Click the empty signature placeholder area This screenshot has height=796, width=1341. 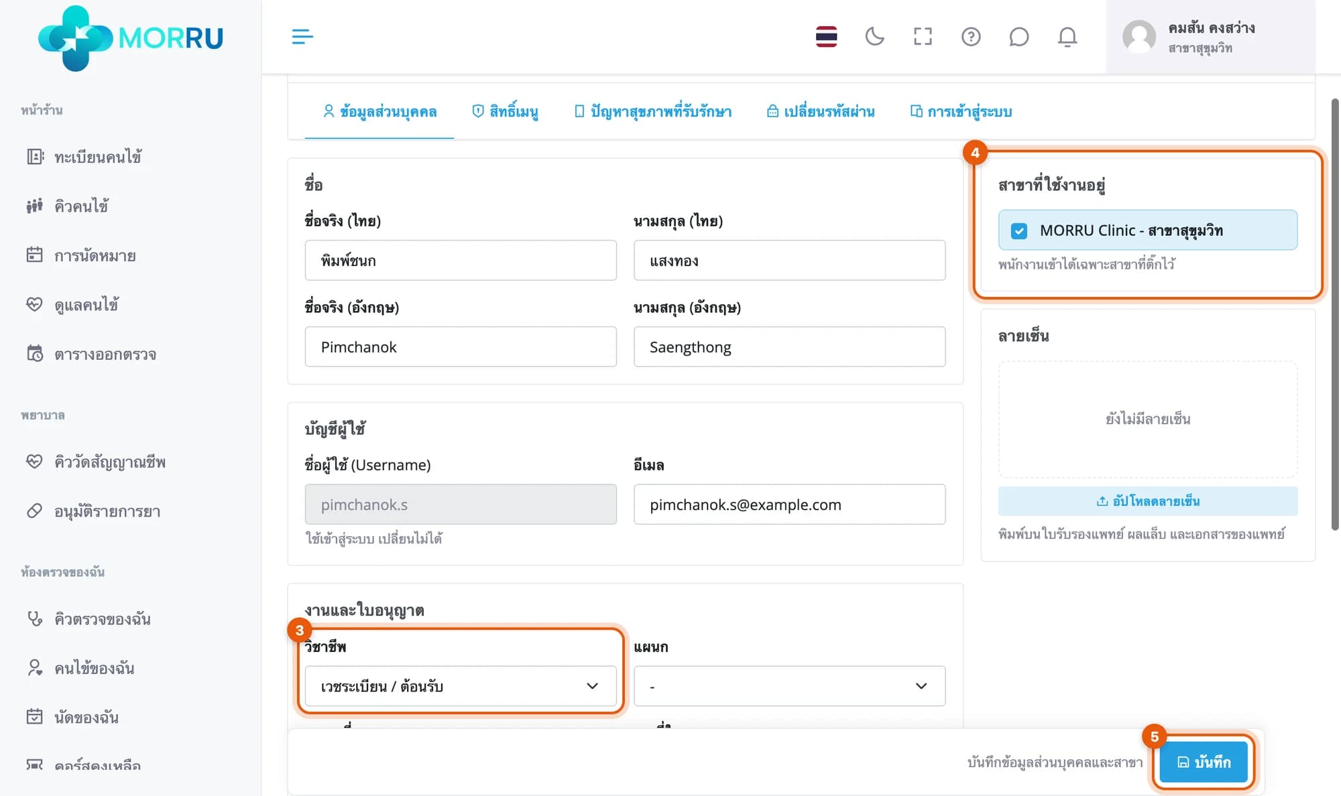[x=1148, y=419]
